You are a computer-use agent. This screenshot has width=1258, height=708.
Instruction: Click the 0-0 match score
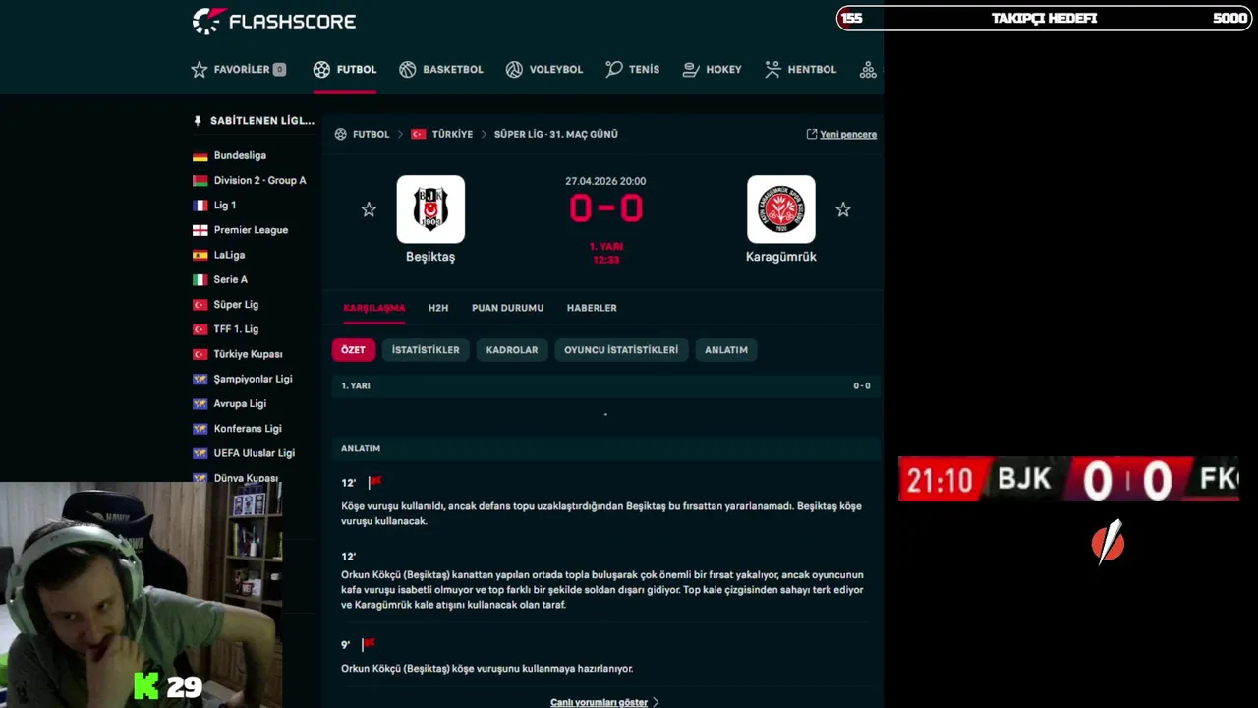605,208
